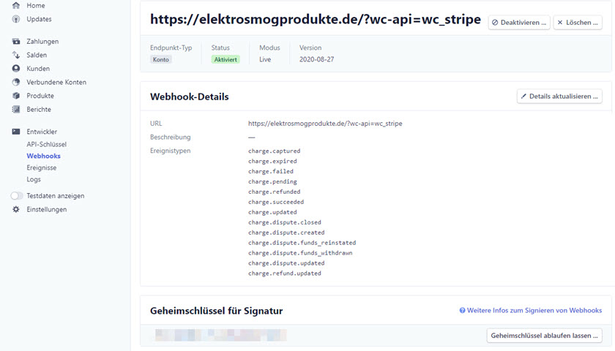Viewport: 615px width, 351px height.
Task: Click the Zahlungen payments icon
Action: pos(15,42)
